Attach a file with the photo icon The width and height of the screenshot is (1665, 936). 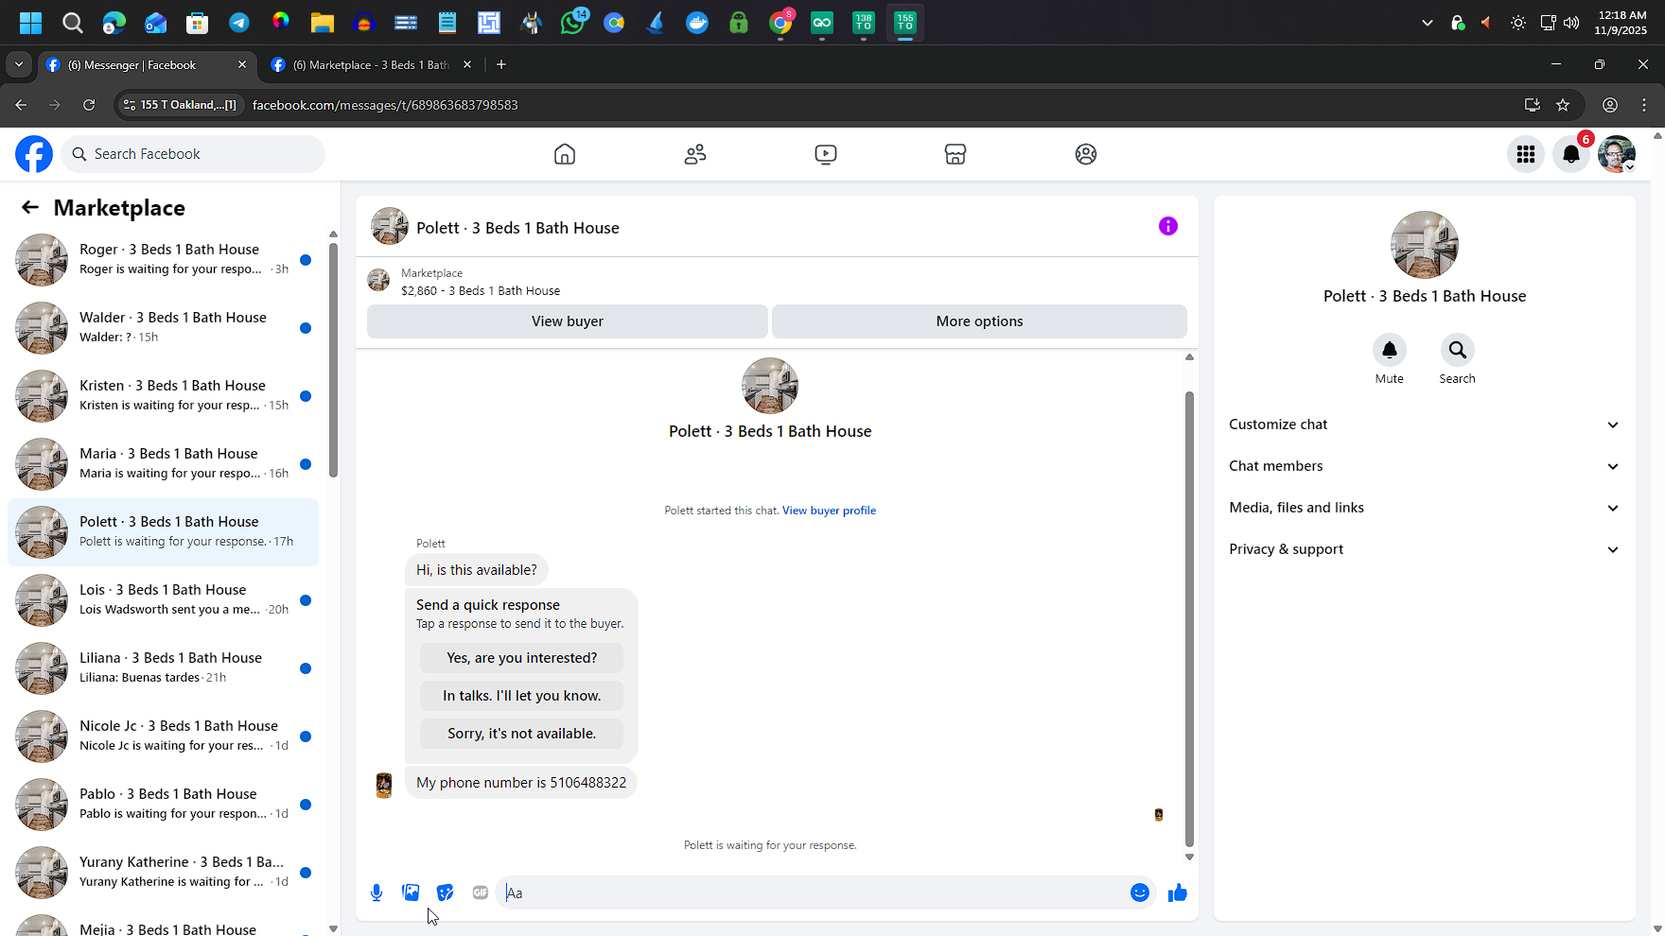coord(411,893)
